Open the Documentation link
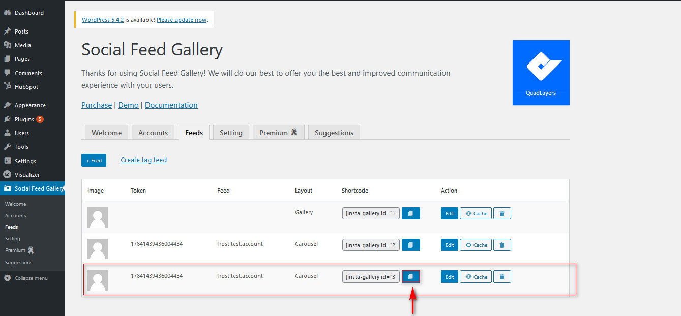681x316 pixels. coord(171,105)
